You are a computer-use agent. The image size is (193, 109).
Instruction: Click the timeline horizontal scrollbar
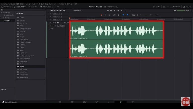pos(92,100)
